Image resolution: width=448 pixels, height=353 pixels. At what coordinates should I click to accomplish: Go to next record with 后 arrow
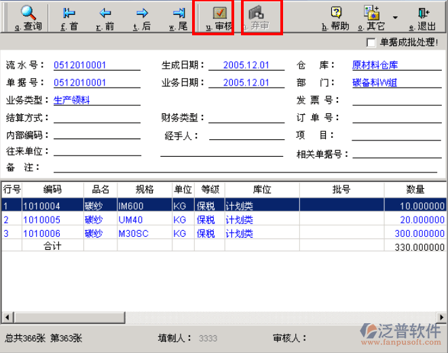click(x=141, y=14)
